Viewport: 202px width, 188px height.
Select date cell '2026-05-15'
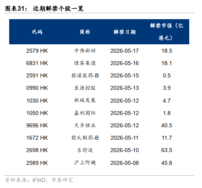click(x=125, y=75)
